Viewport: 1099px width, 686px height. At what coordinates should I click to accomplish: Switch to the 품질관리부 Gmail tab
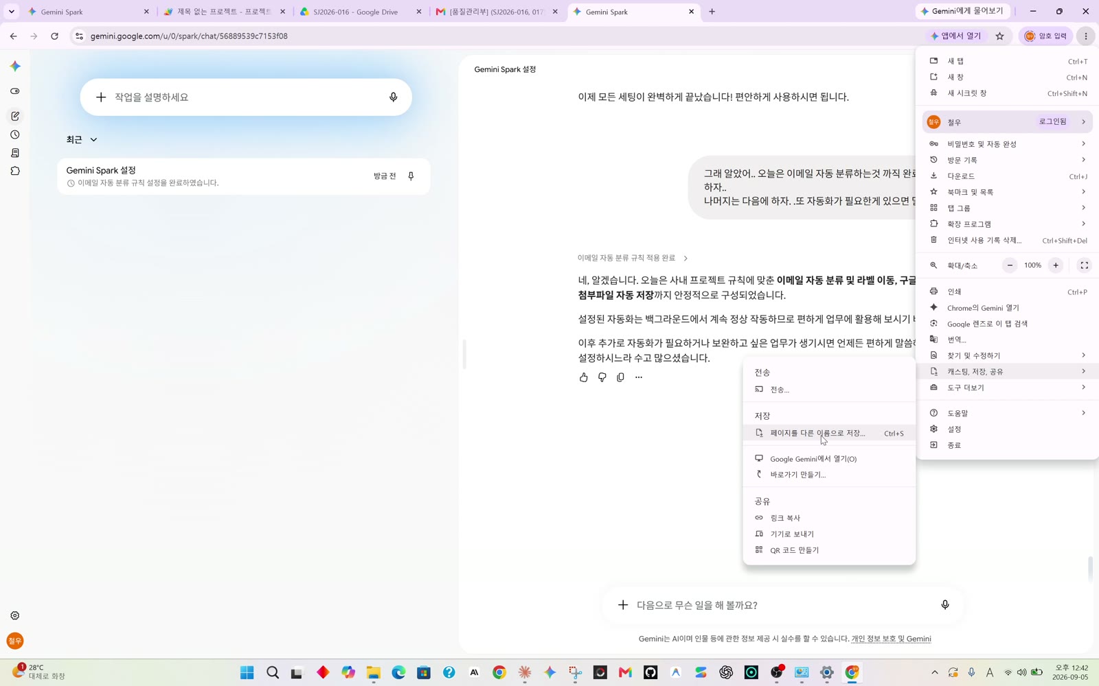[x=497, y=12]
